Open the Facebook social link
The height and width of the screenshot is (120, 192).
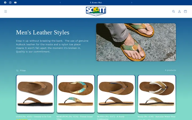5,2
